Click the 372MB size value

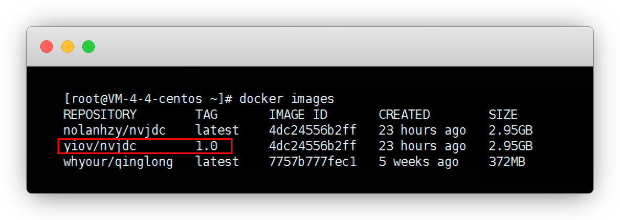[506, 162]
